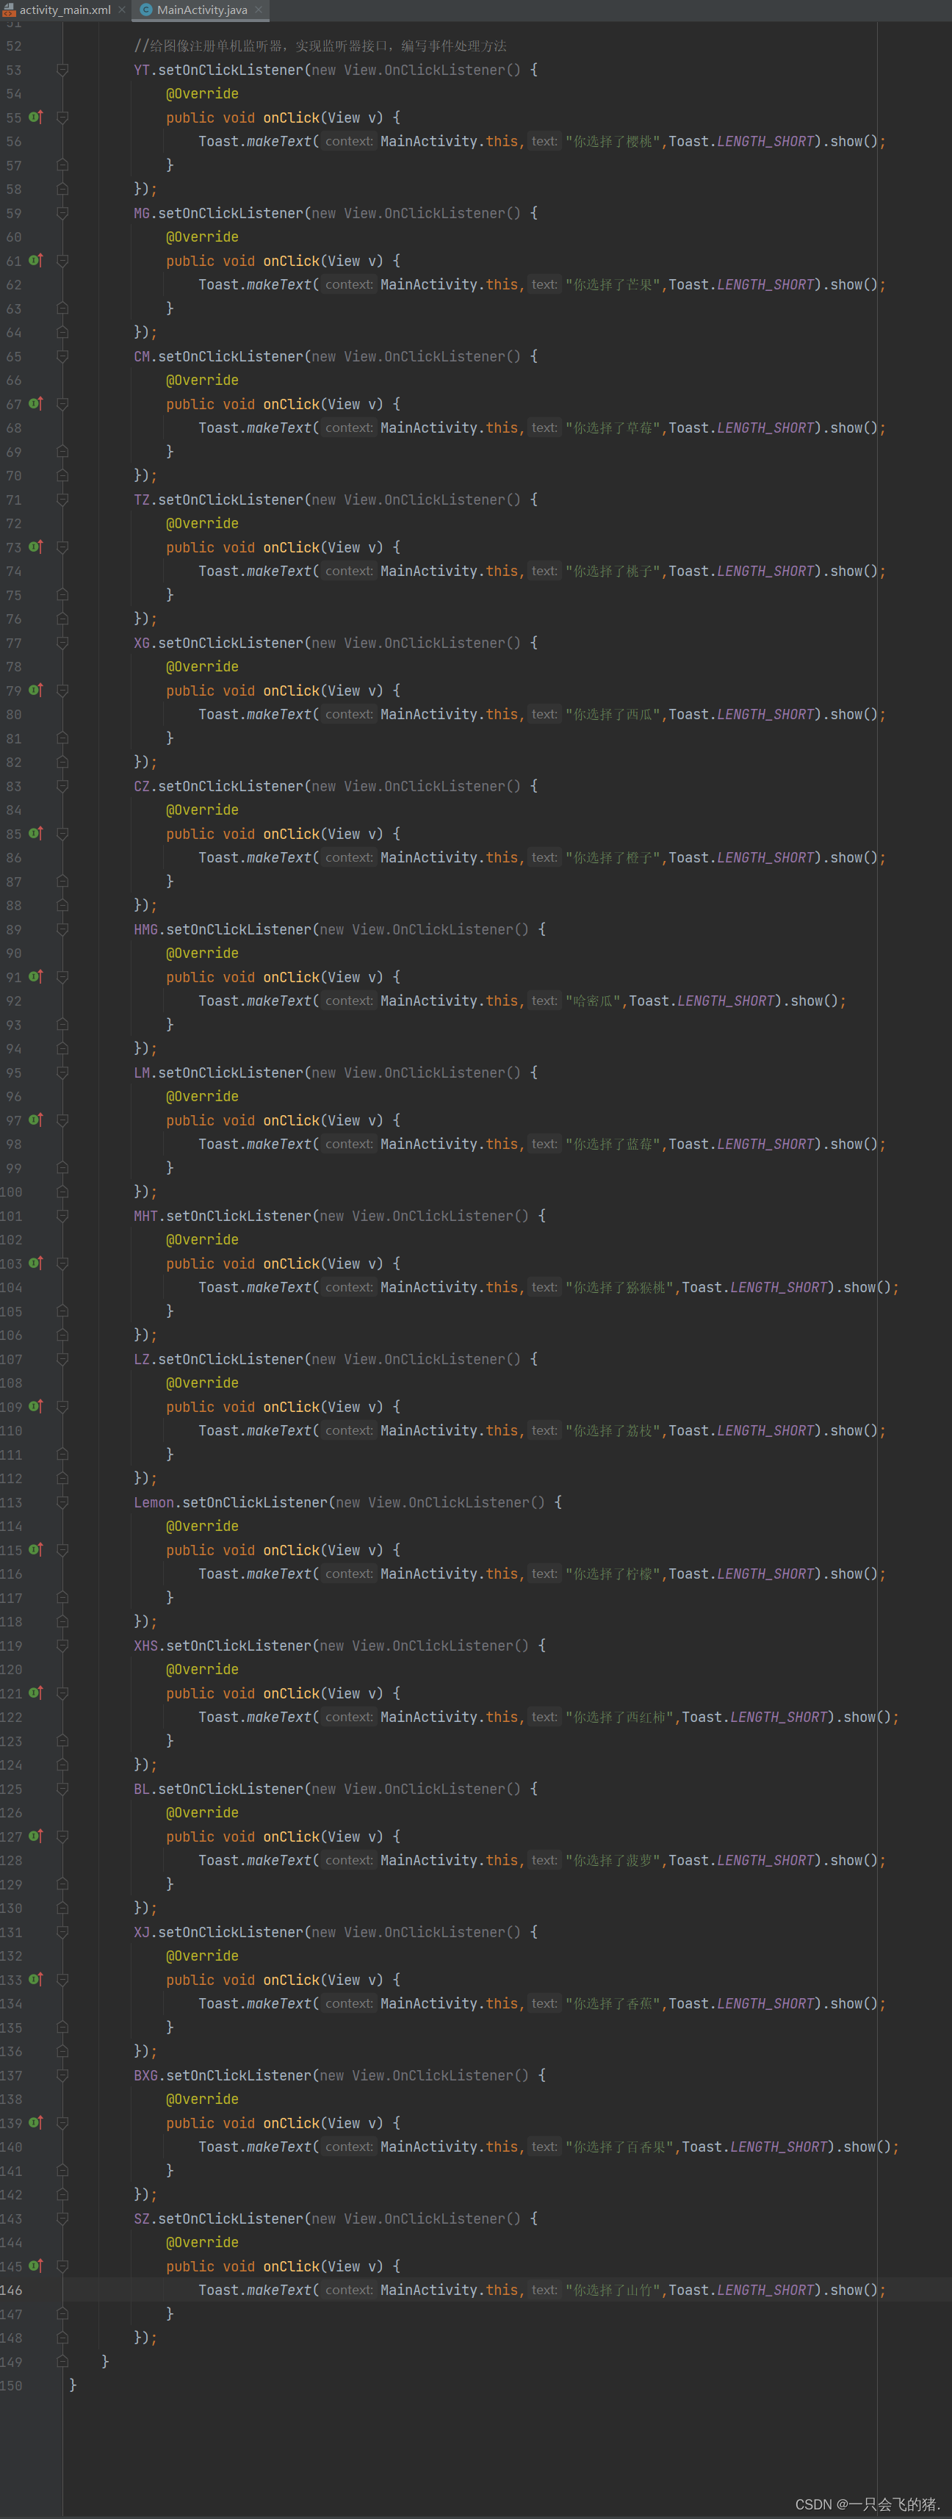Click the MHT variable on line 101
This screenshot has width=952, height=2519.
145,1216
